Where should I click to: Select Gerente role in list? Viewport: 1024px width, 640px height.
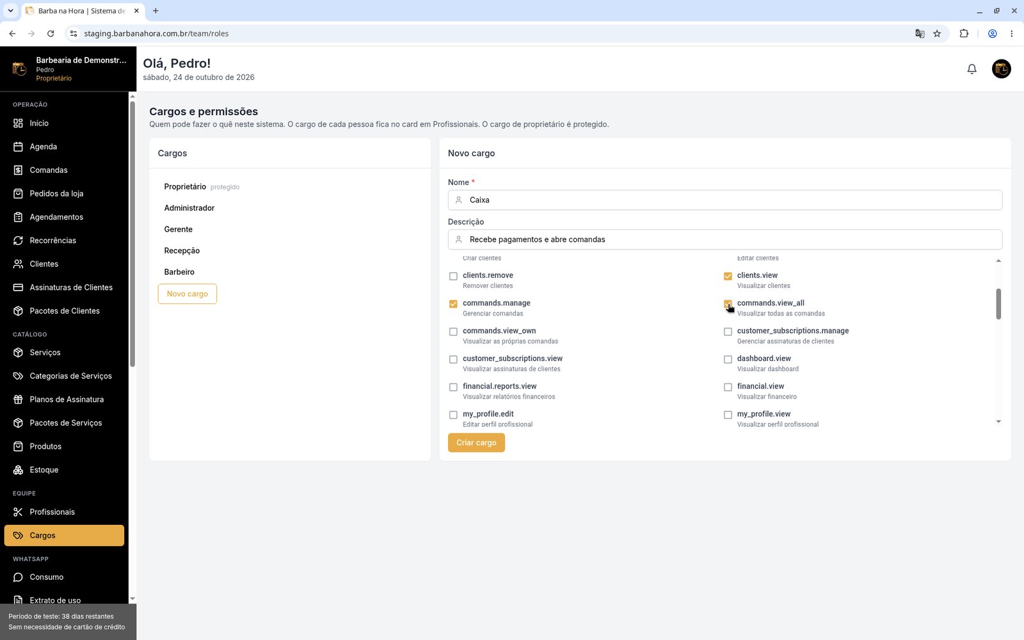point(178,229)
